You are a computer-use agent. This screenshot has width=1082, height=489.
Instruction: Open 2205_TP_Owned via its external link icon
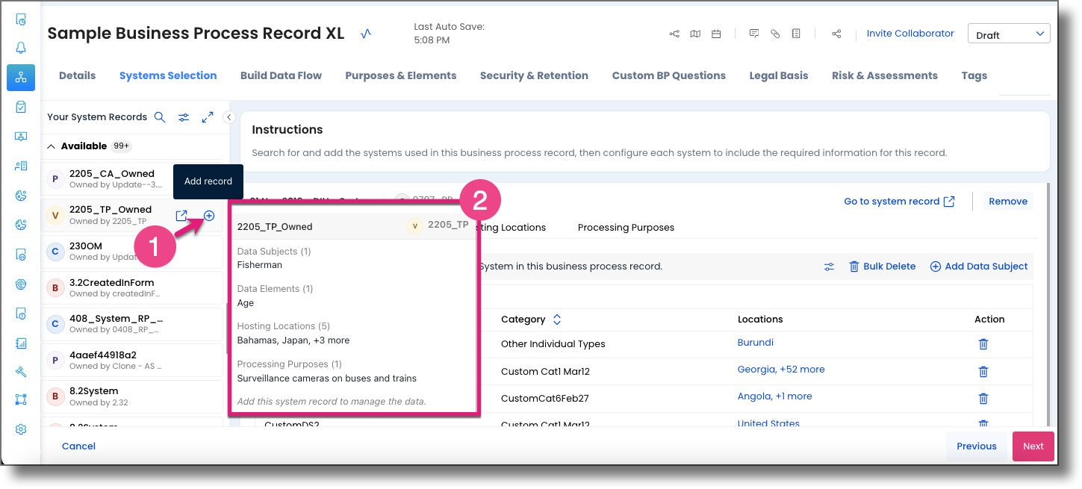pyautogui.click(x=181, y=215)
